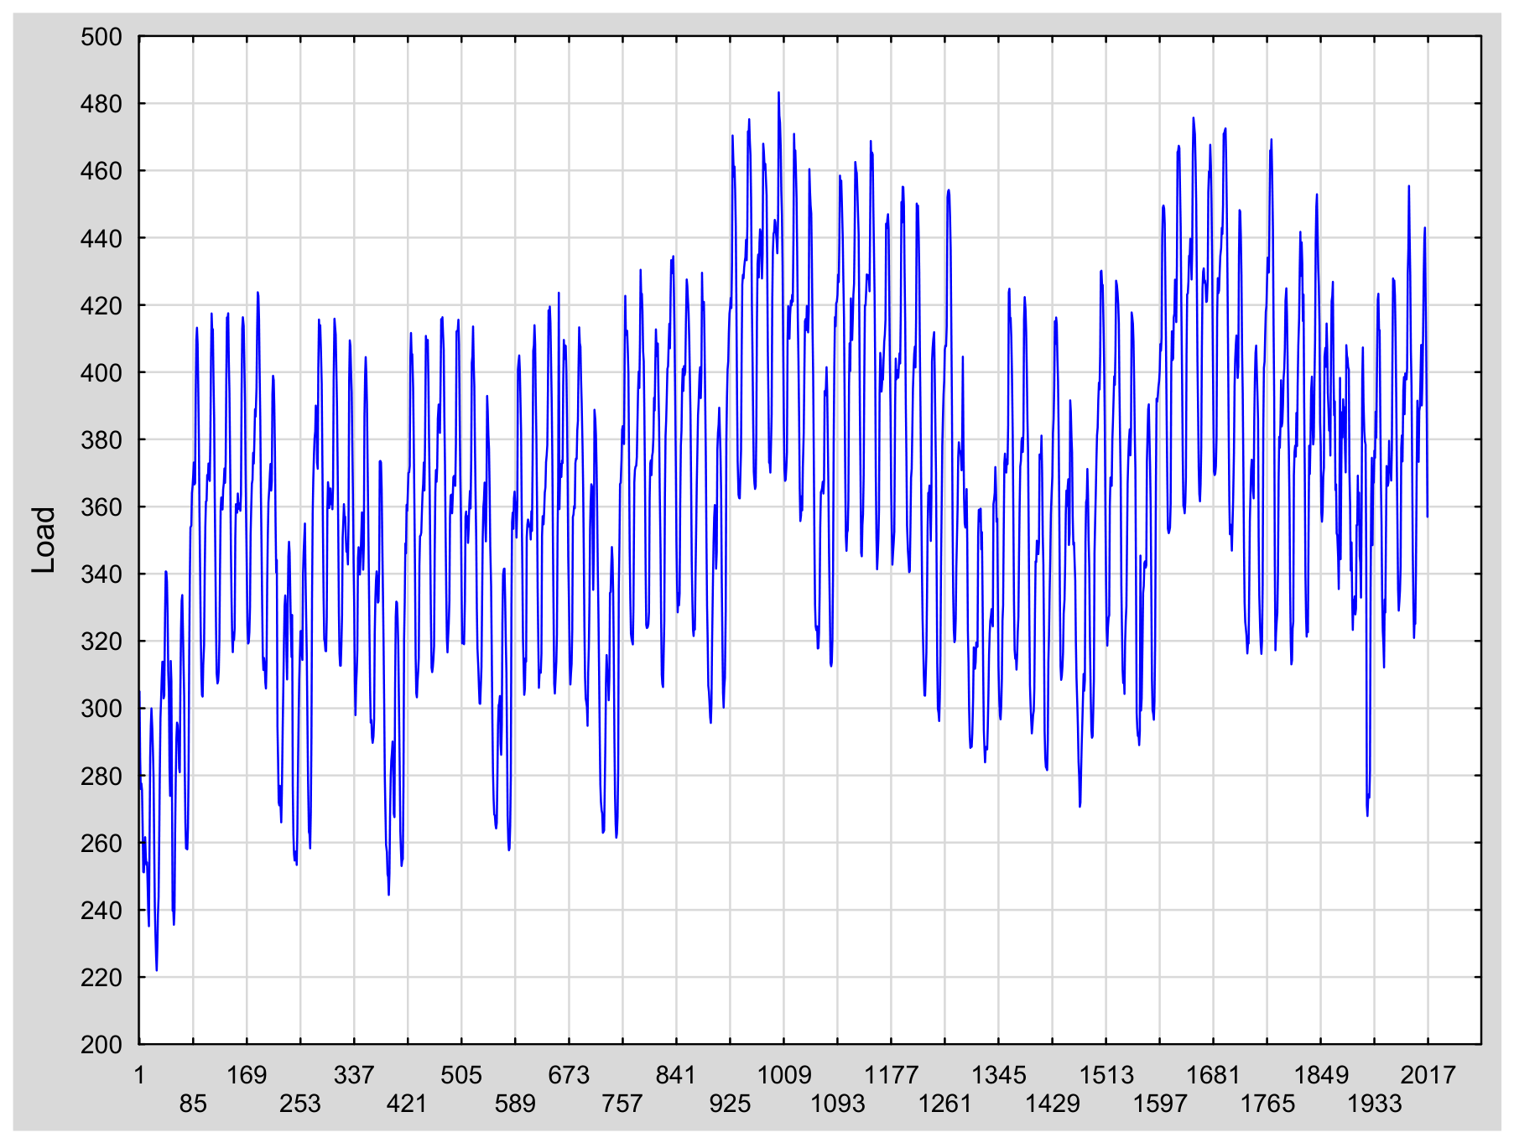The height and width of the screenshot is (1143, 1514).
Task: Click x-axis tick label 1597
Action: (x=1160, y=1104)
